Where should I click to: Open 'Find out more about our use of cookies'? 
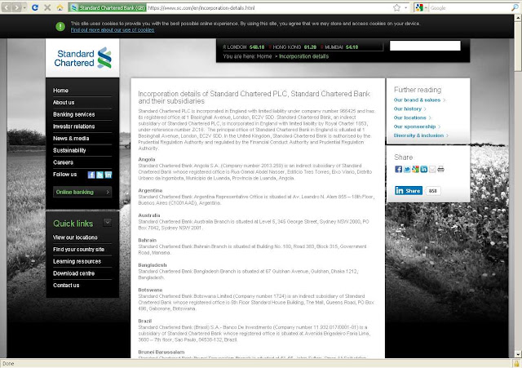tap(113, 30)
